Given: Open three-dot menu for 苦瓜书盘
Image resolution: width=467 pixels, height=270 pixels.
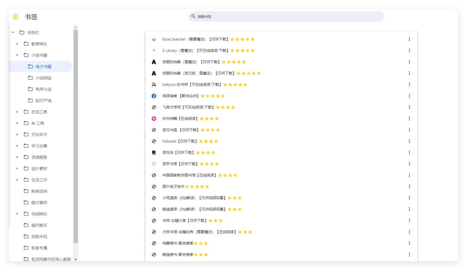Looking at the screenshot, I should click(409, 130).
